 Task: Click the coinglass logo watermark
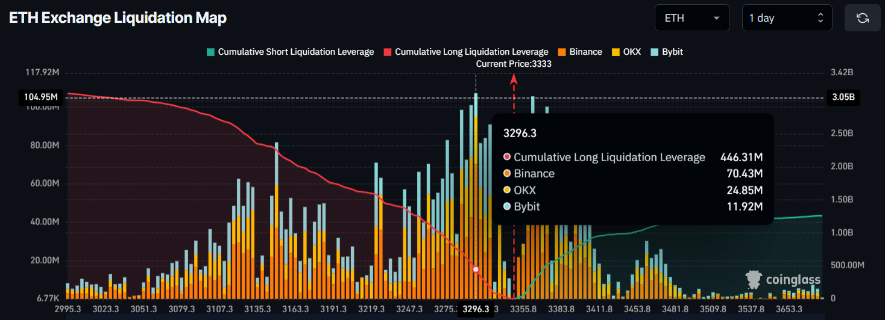[783, 280]
